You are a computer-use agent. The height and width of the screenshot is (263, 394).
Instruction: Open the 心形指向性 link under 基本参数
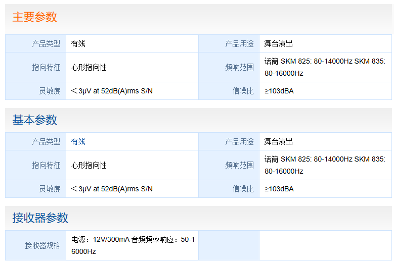click(x=89, y=165)
